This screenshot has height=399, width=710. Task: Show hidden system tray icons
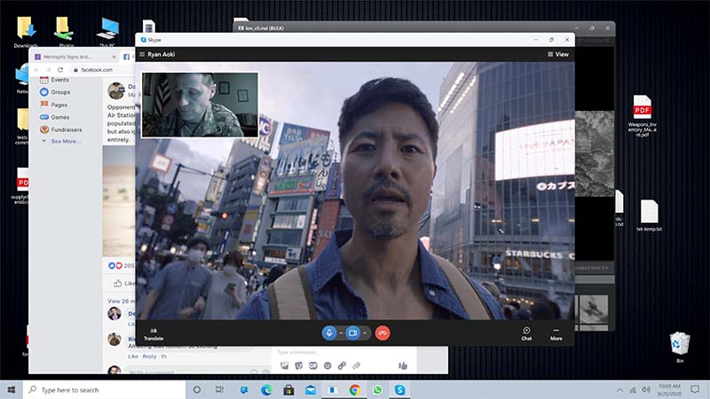click(619, 389)
